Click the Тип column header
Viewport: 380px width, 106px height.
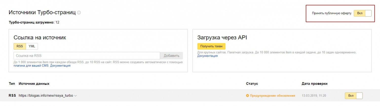pyautogui.click(x=12, y=84)
